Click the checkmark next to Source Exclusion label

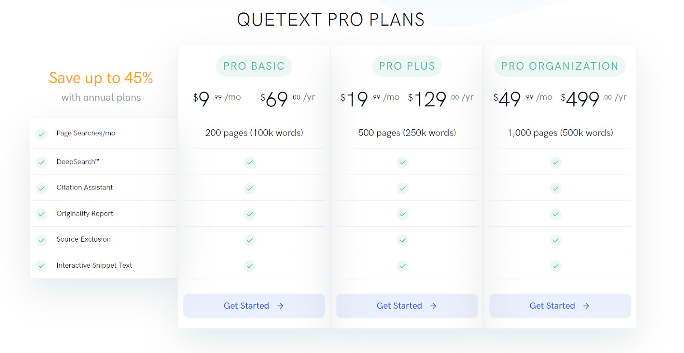(41, 240)
